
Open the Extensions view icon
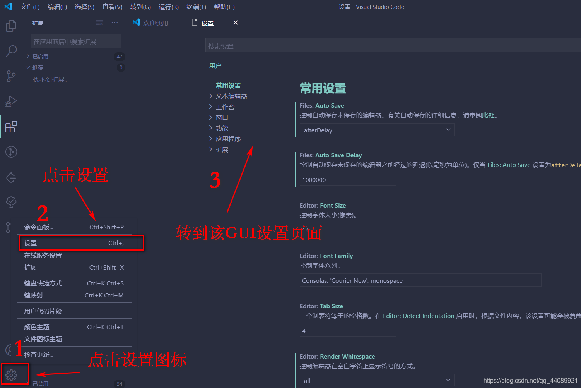11,127
